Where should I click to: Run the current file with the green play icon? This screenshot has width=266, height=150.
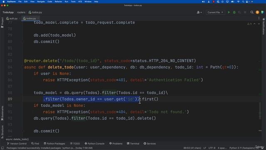coord(229,12)
